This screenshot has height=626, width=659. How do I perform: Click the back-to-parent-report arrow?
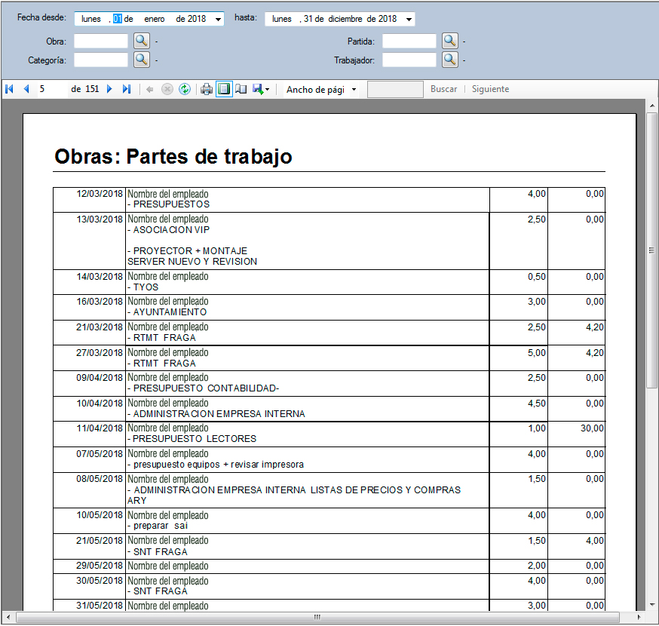click(149, 89)
